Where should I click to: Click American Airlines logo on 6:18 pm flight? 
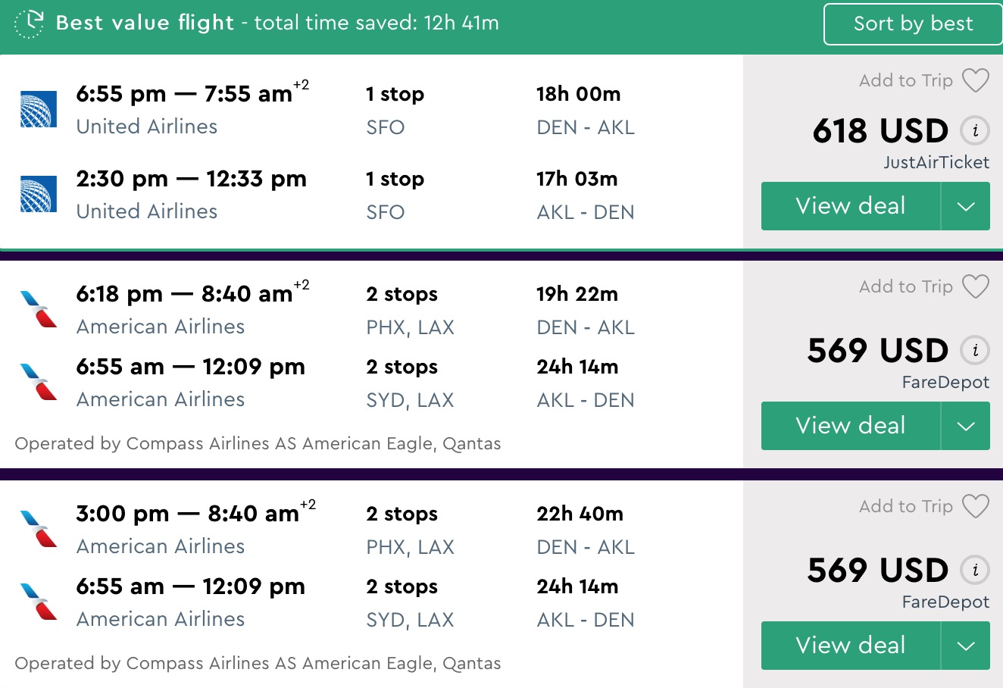[39, 309]
